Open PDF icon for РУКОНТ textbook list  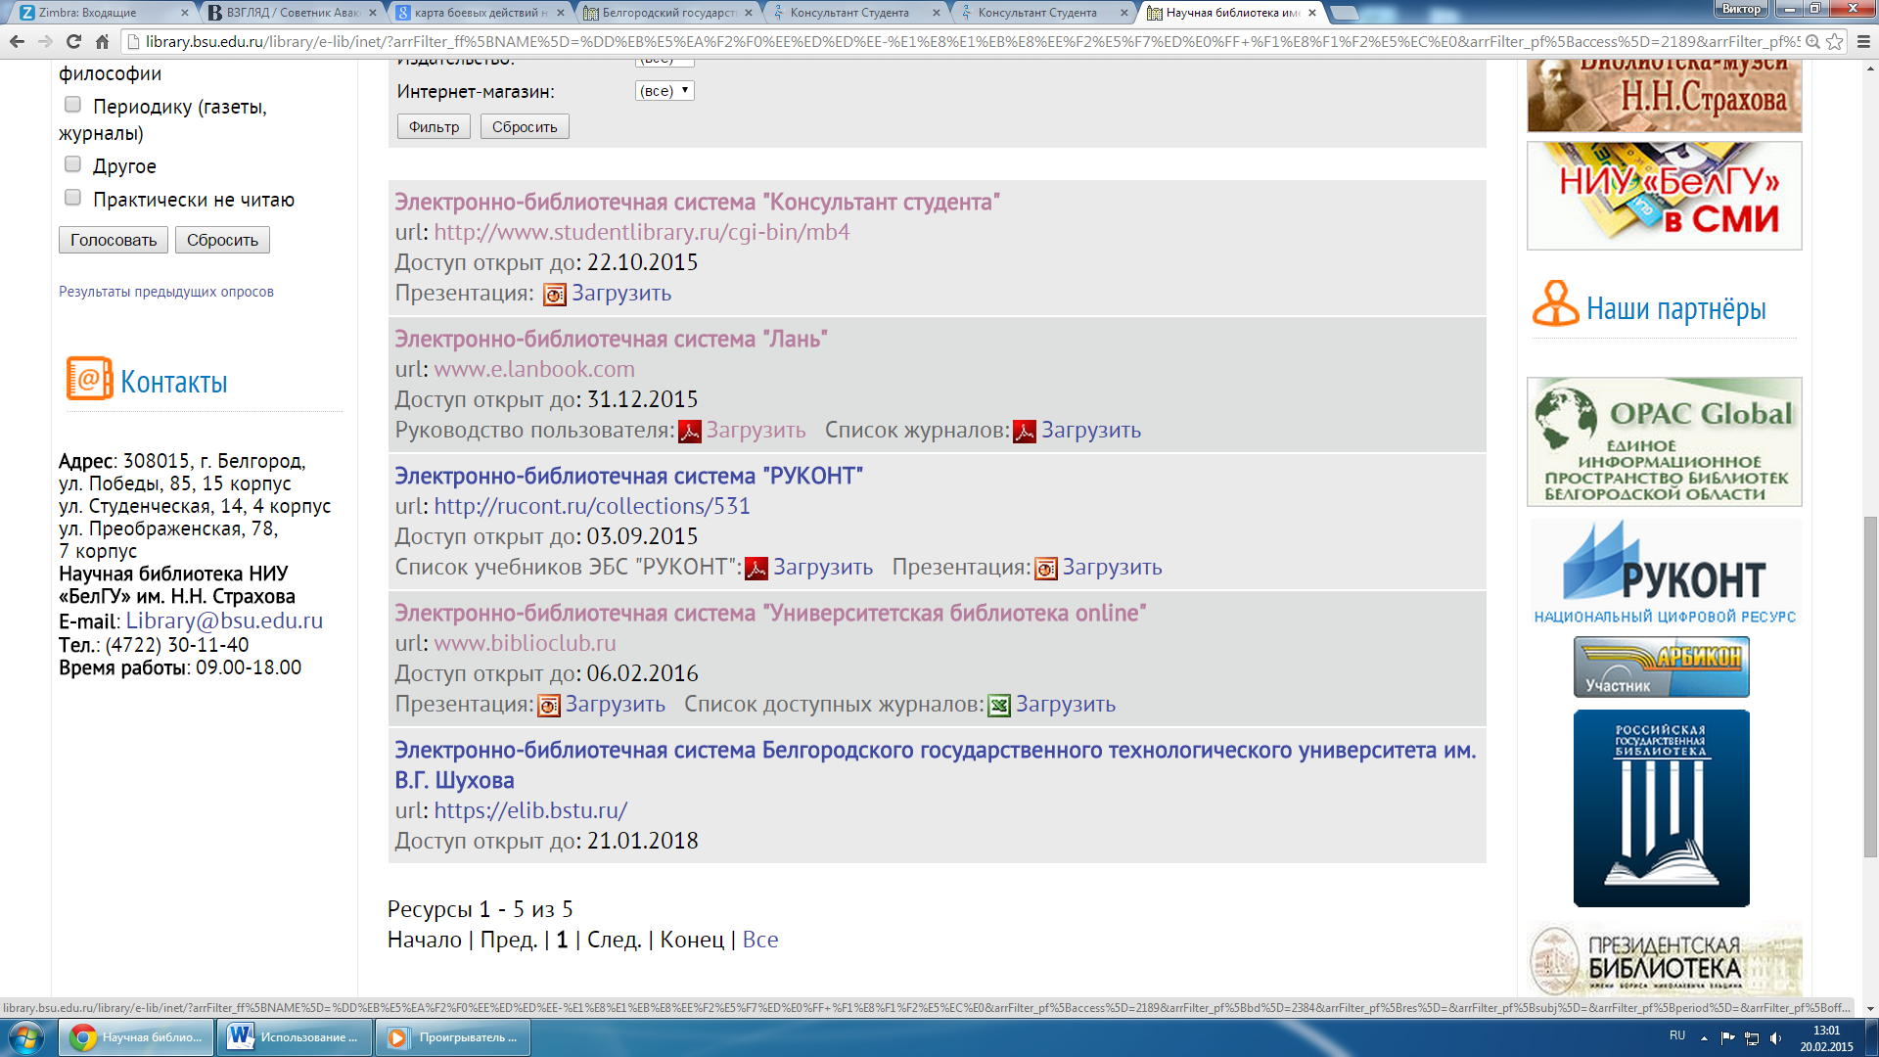tap(756, 569)
